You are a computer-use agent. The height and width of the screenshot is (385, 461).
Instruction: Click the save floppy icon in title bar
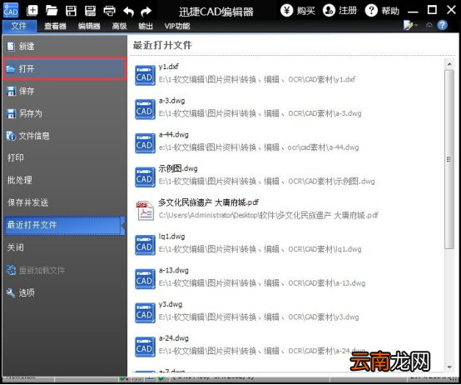tap(71, 11)
